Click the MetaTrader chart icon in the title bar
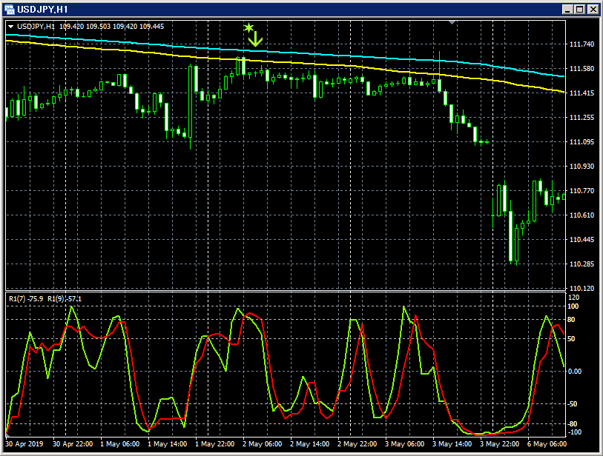Screen dimensions: 603x456 pyautogui.click(x=9, y=8)
